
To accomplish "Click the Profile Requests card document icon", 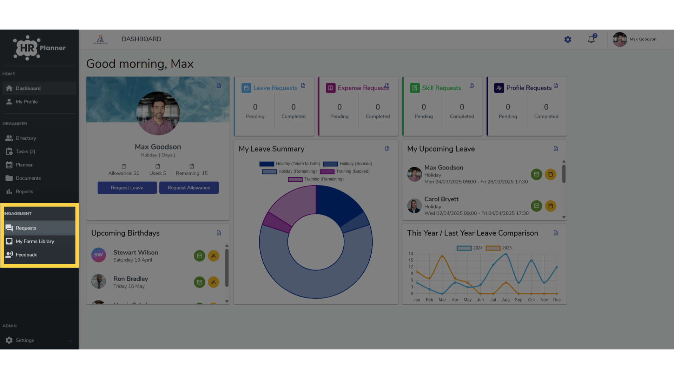I will point(556,86).
